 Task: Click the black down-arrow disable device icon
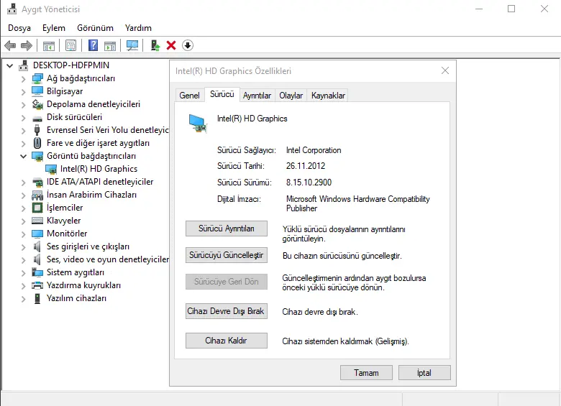[188, 45]
